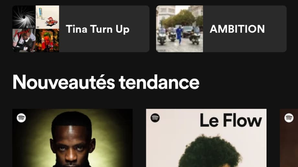
Task: Click the Tina Turn Up title text
Action: tap(98, 29)
